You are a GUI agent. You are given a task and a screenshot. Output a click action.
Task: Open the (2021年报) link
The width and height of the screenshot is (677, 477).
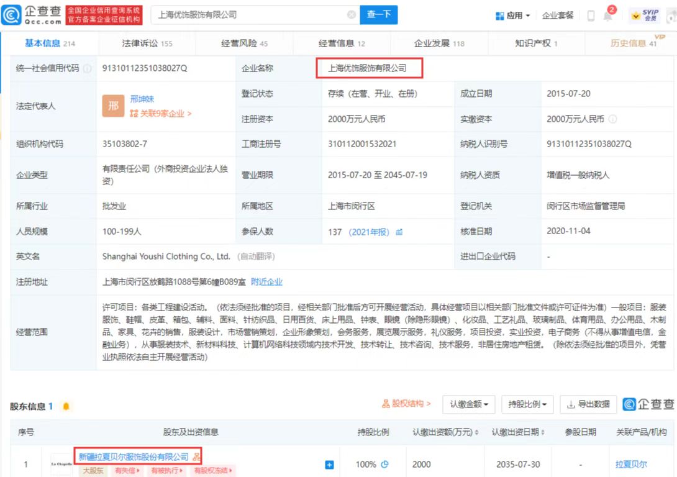(x=369, y=232)
